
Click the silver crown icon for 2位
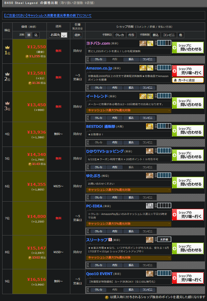7,74
